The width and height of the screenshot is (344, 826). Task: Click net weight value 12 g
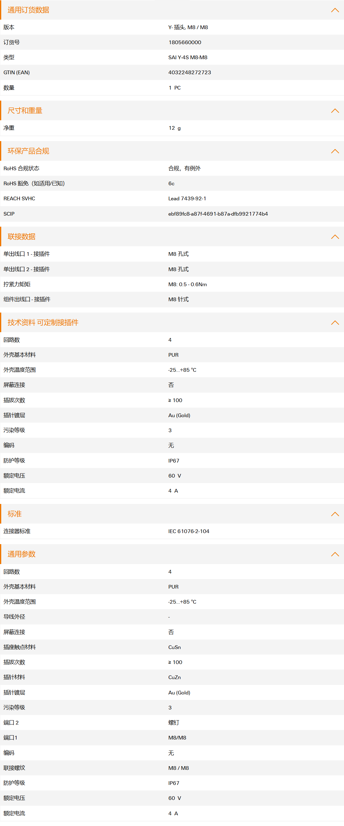click(174, 128)
